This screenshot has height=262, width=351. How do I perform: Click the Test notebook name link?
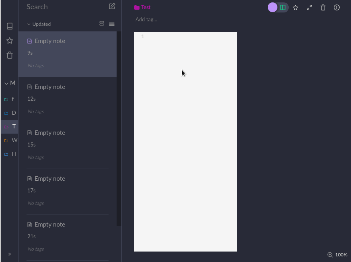click(146, 7)
